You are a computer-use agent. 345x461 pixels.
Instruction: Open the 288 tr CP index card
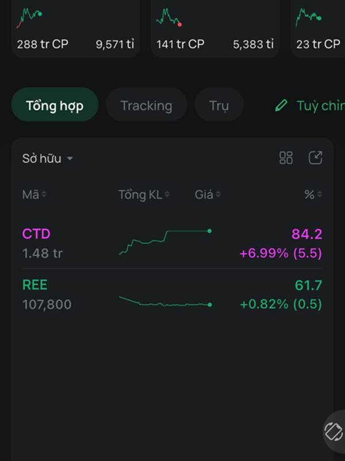pos(75,29)
